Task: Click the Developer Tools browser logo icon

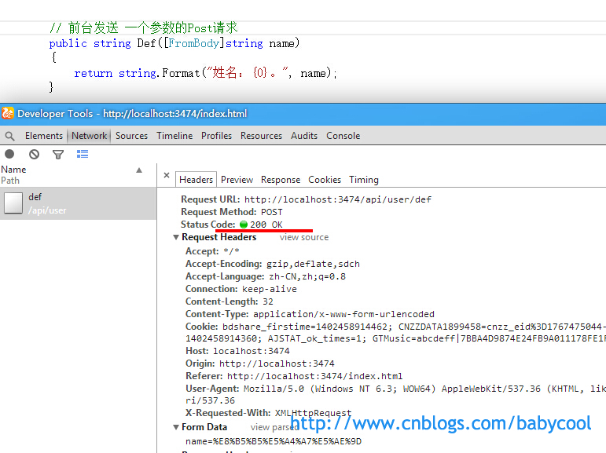Action: (8, 114)
